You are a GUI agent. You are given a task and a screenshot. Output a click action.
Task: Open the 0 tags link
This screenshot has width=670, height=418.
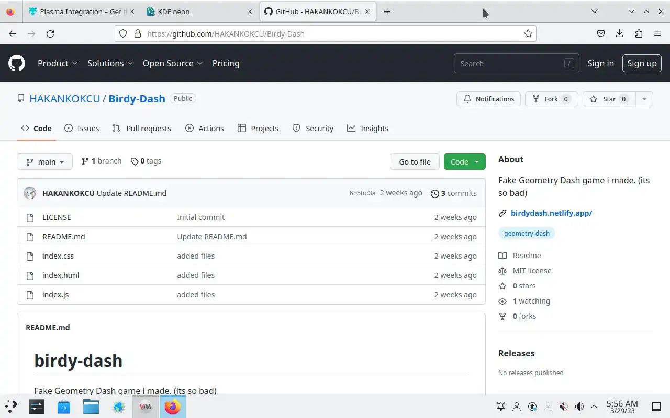146,161
